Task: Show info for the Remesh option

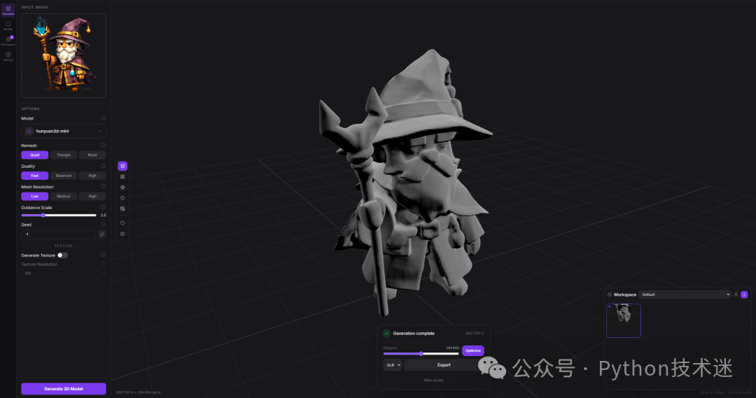Action: point(103,145)
